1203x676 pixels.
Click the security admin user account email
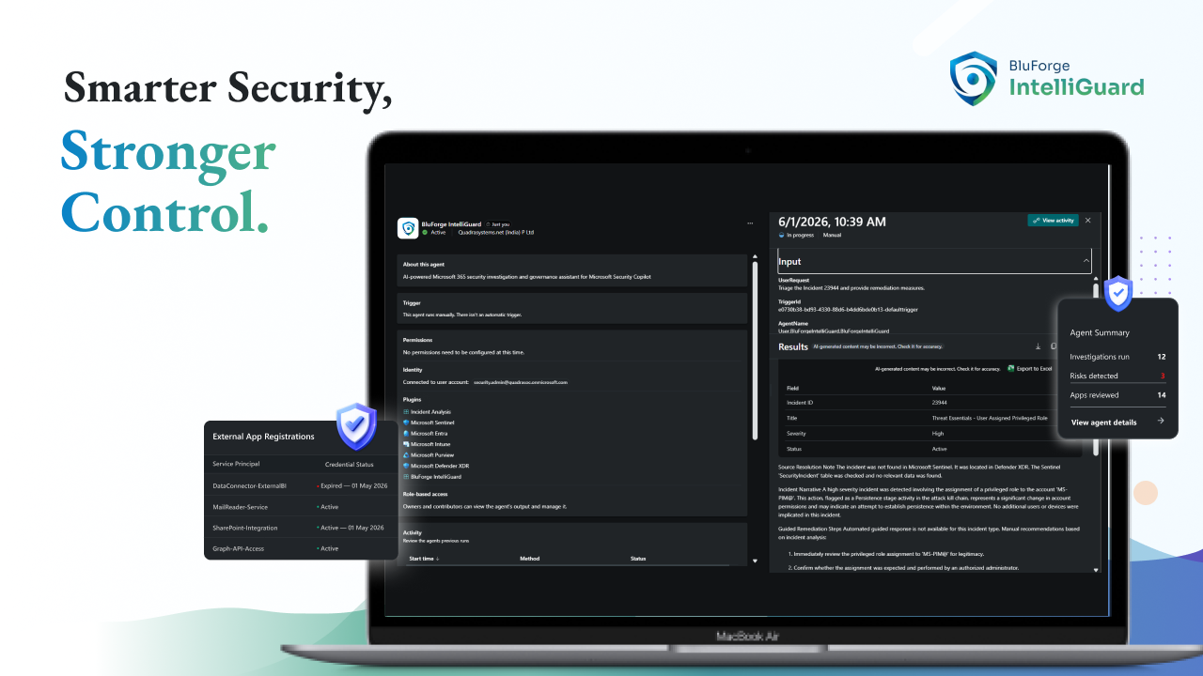click(x=521, y=382)
